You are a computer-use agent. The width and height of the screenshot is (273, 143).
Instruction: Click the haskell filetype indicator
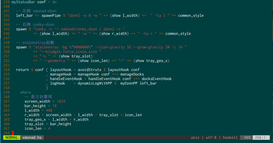[x=230, y=138]
